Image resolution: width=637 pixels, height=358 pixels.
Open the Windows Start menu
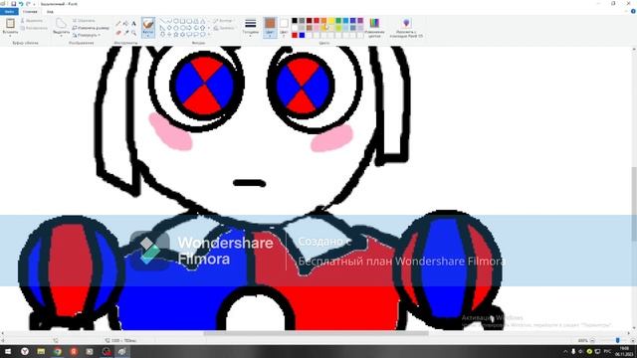tap(8, 351)
